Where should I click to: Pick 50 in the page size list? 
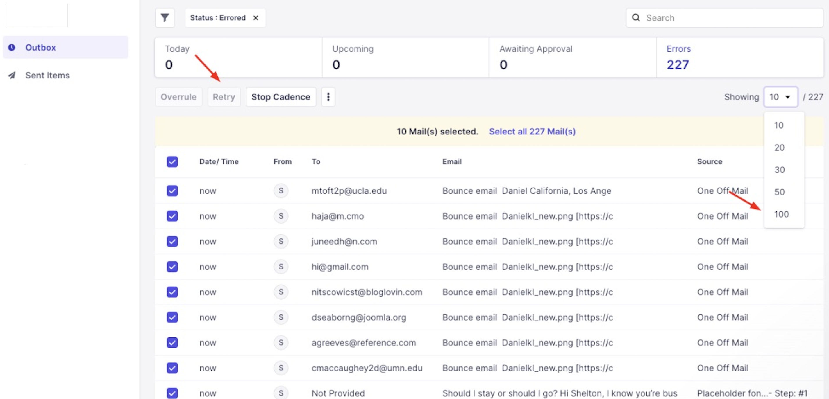(779, 192)
